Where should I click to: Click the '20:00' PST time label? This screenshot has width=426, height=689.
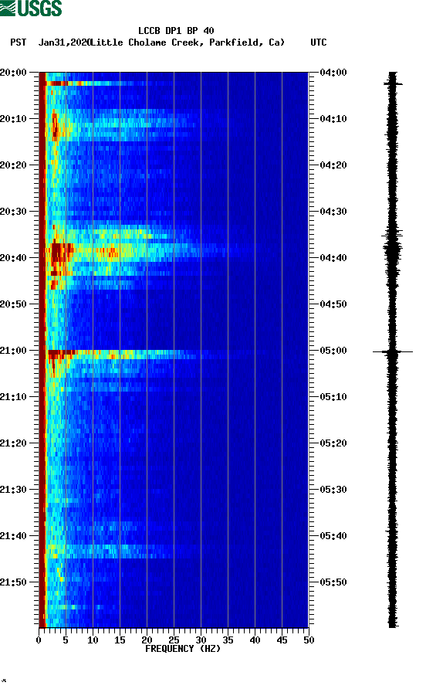click(13, 73)
